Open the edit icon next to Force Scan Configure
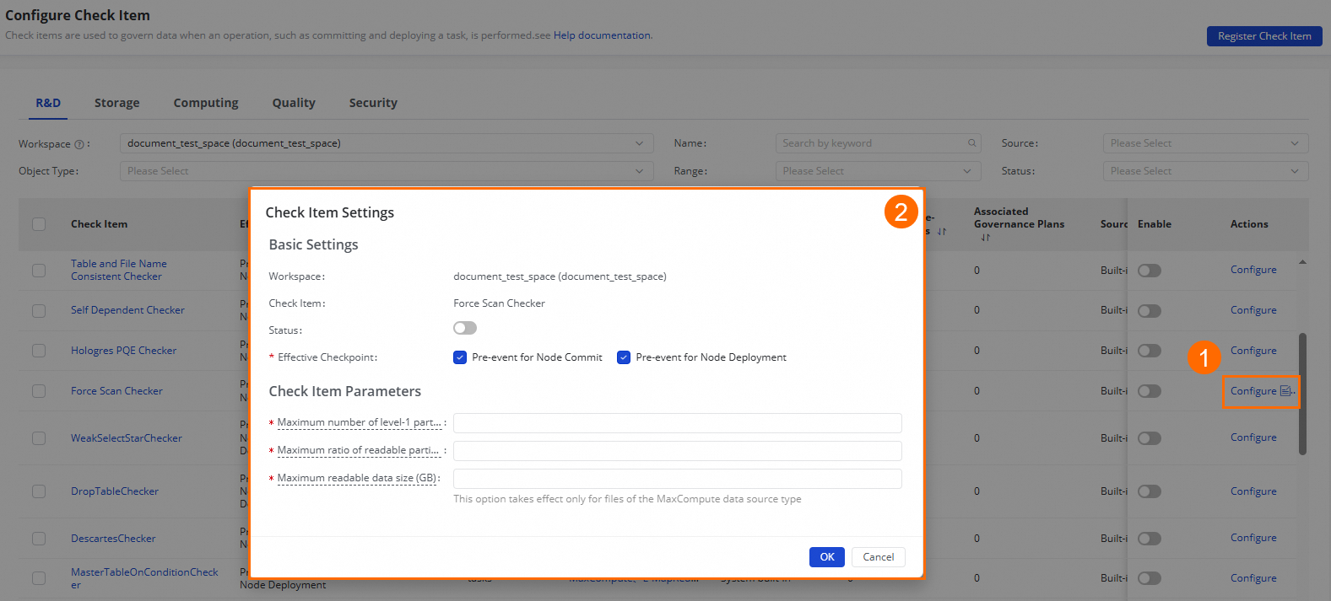The image size is (1331, 601). click(x=1286, y=391)
